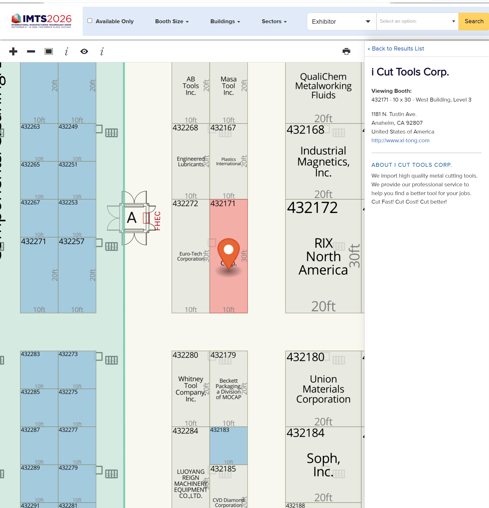Click the i Cut Tools Corp. heading

[x=410, y=72]
